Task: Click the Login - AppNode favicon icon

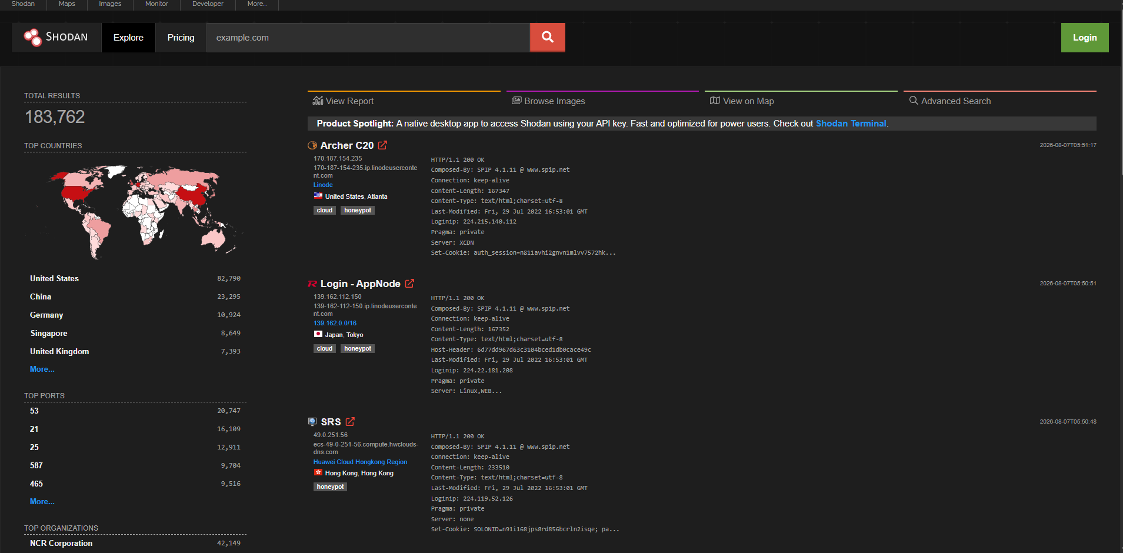Action: [312, 284]
